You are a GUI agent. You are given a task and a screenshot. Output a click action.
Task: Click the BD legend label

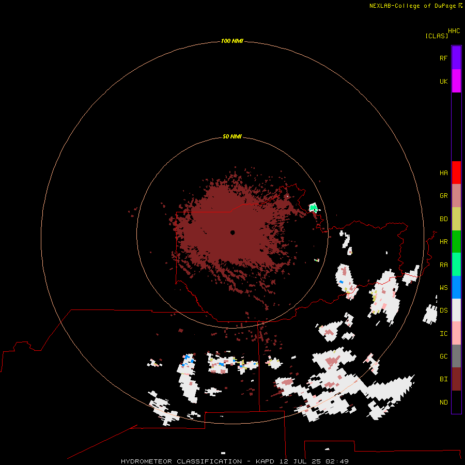point(443,219)
